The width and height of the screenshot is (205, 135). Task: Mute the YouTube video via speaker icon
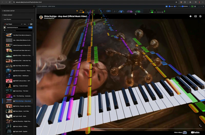(x=191, y=16)
